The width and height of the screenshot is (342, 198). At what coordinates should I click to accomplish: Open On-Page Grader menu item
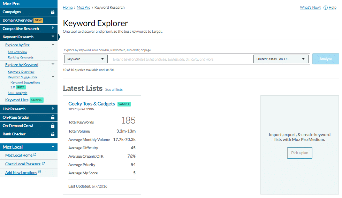(29, 117)
